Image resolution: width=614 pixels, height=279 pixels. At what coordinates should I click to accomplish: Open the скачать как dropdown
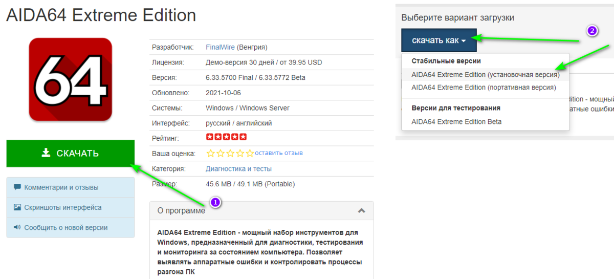[439, 40]
